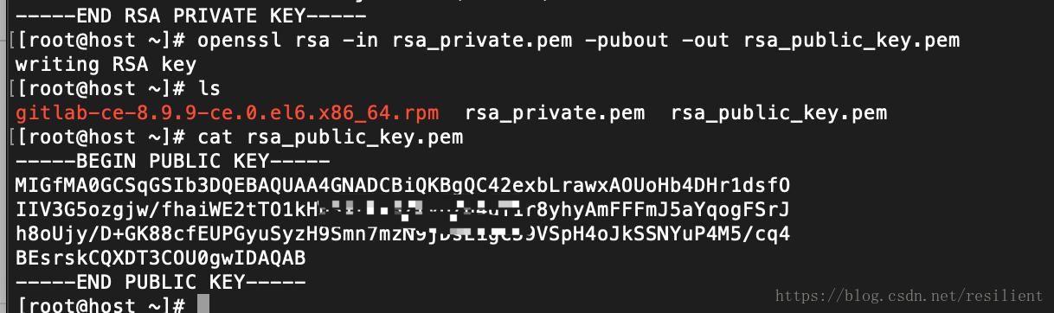Image resolution: width=1054 pixels, height=313 pixels.
Task: Click the 'writing RSA key' output line
Action: [x=106, y=65]
